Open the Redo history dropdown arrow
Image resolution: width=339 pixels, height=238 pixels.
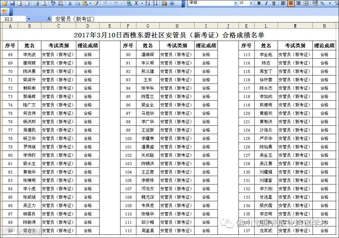(x=122, y=3)
